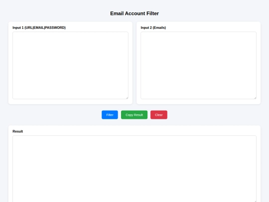Select the white card around Input 1
The height and width of the screenshot is (202, 269).
click(70, 24)
